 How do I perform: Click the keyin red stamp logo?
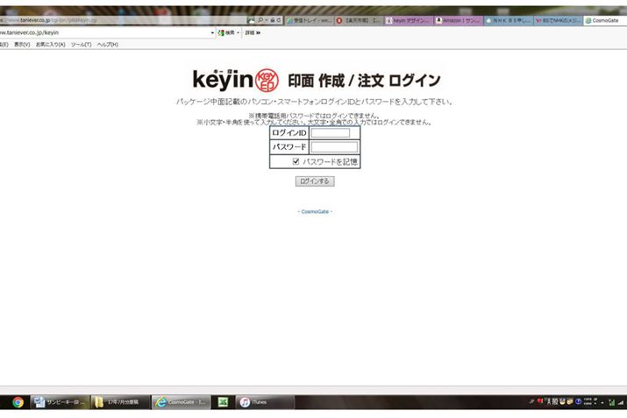click(267, 80)
